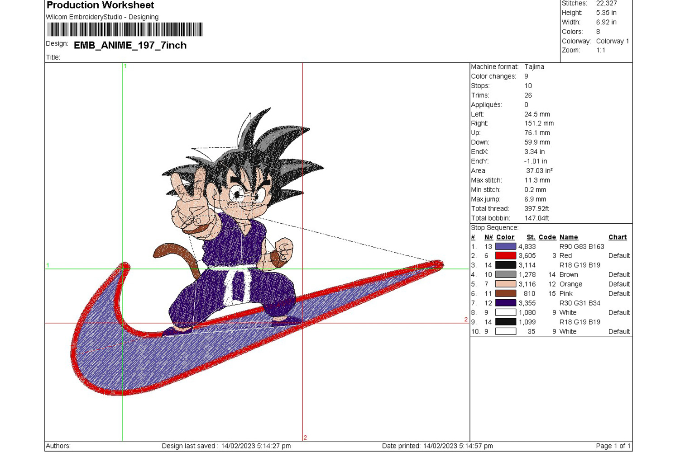Click the Page 1 of 1 footer text

point(613,446)
